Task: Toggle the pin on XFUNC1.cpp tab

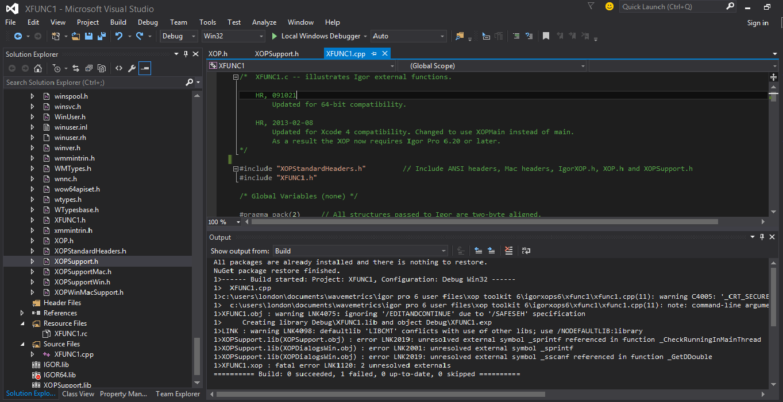Action: coord(374,53)
